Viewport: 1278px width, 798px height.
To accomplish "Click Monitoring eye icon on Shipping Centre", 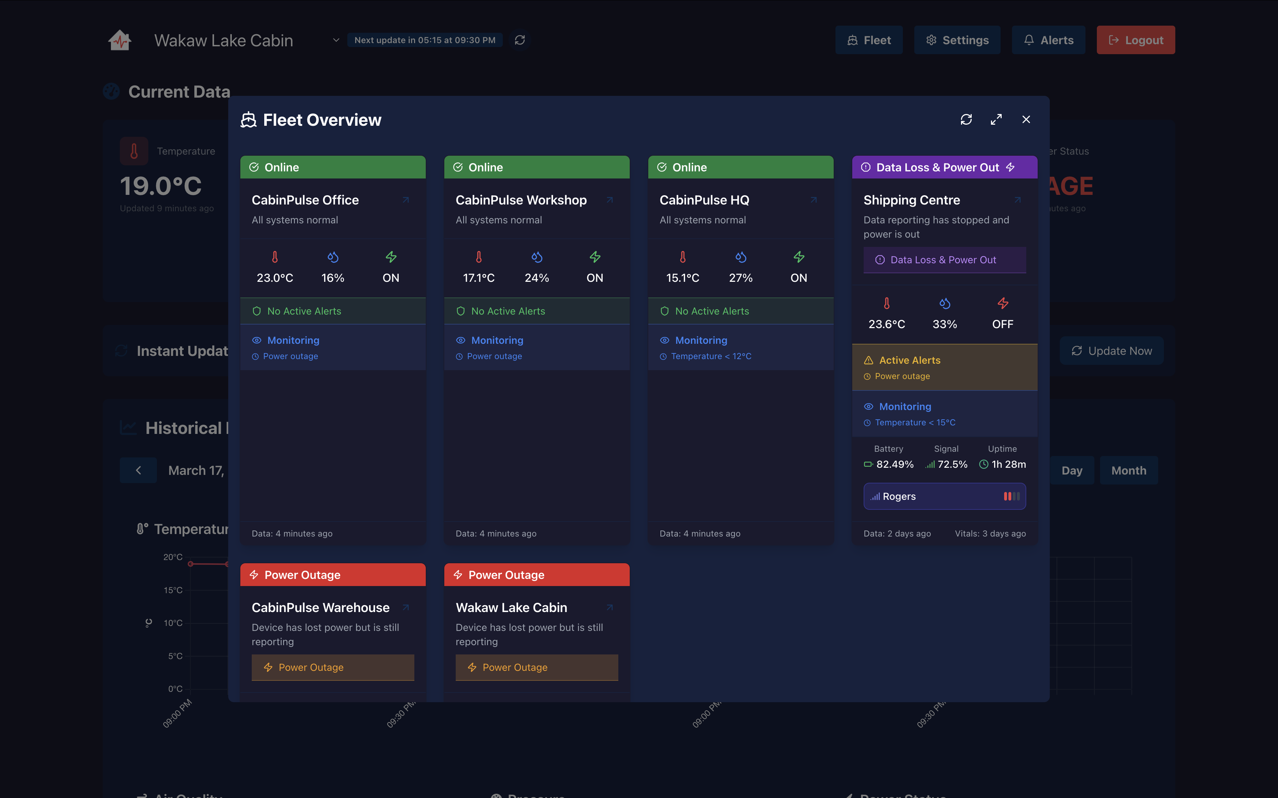I will pyautogui.click(x=868, y=406).
